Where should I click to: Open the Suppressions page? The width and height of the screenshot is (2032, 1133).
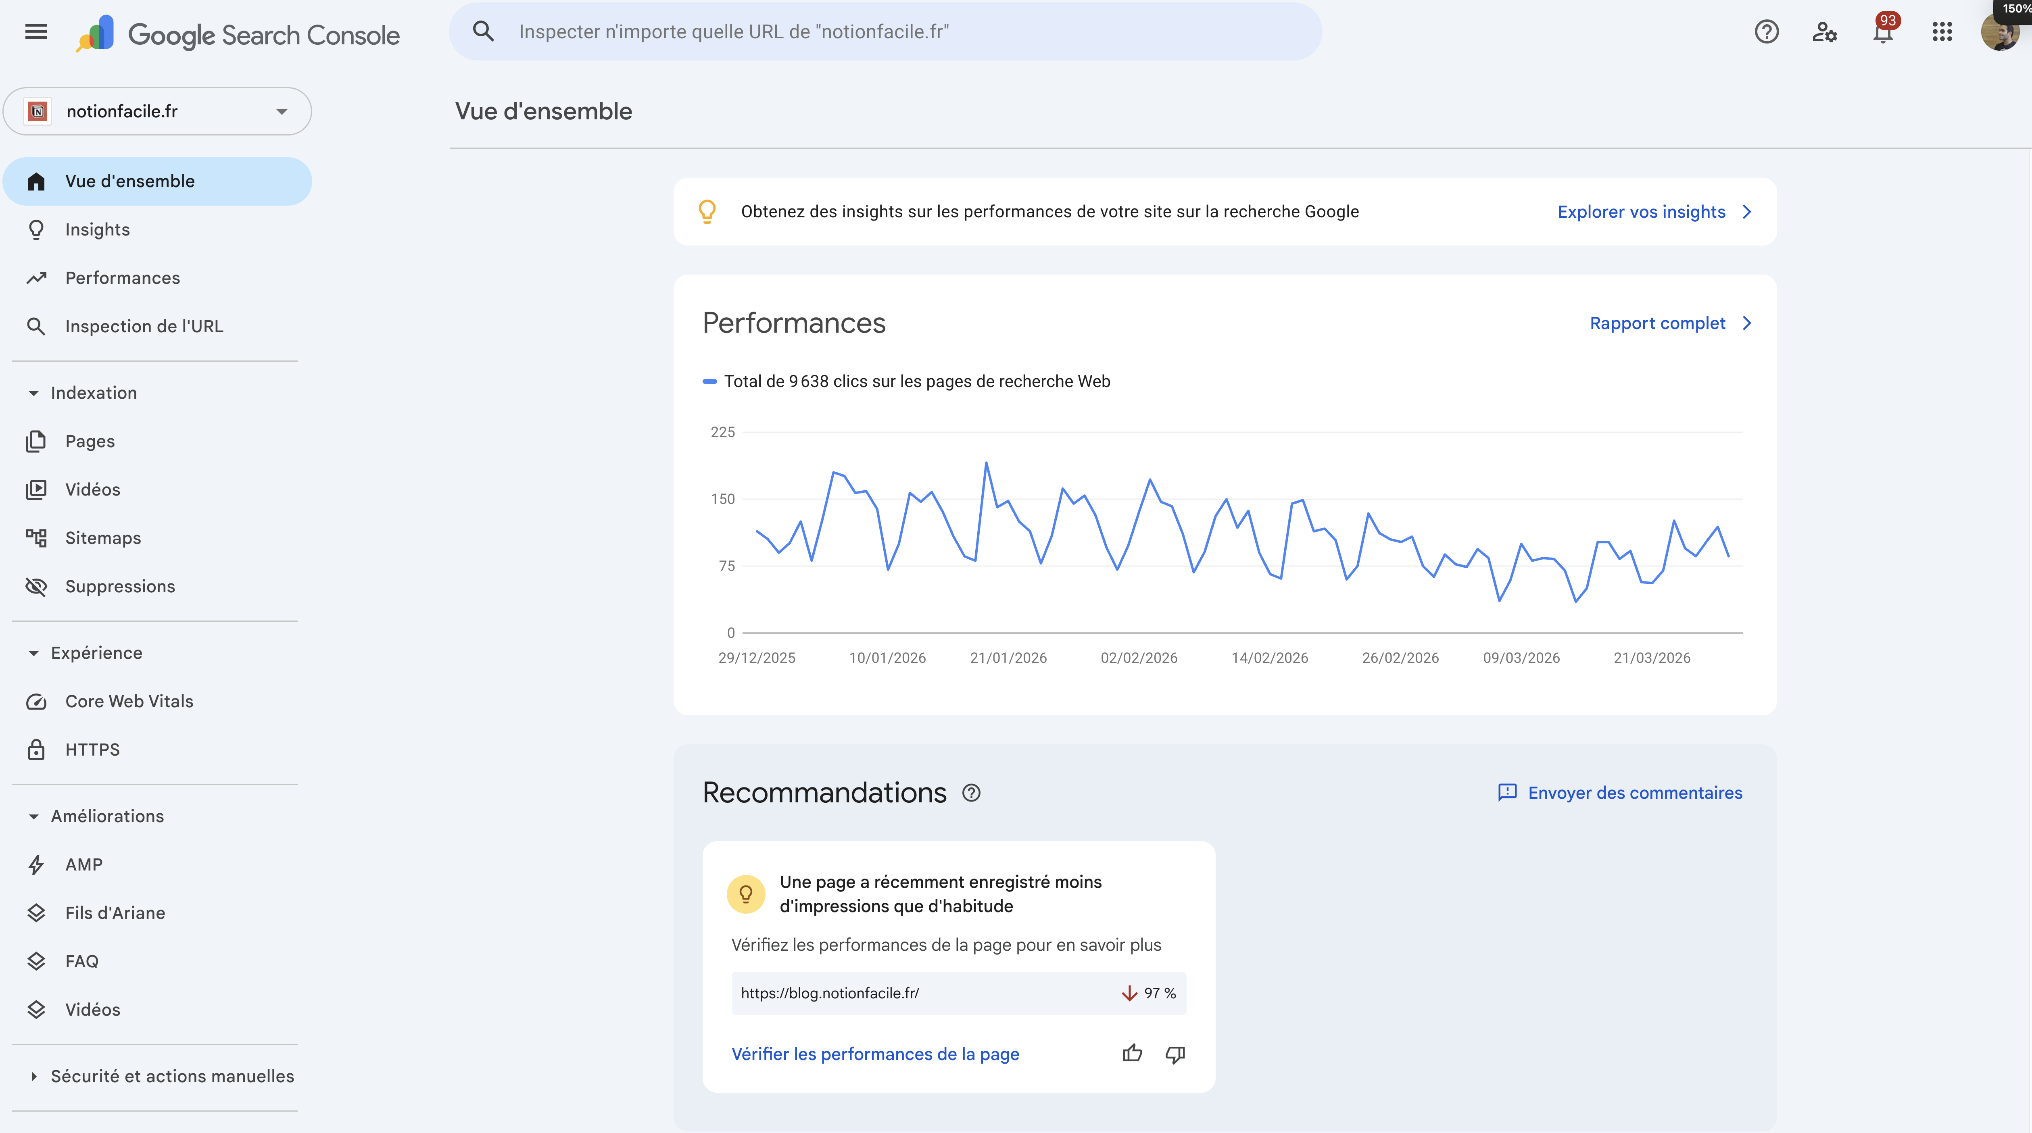coord(158,586)
